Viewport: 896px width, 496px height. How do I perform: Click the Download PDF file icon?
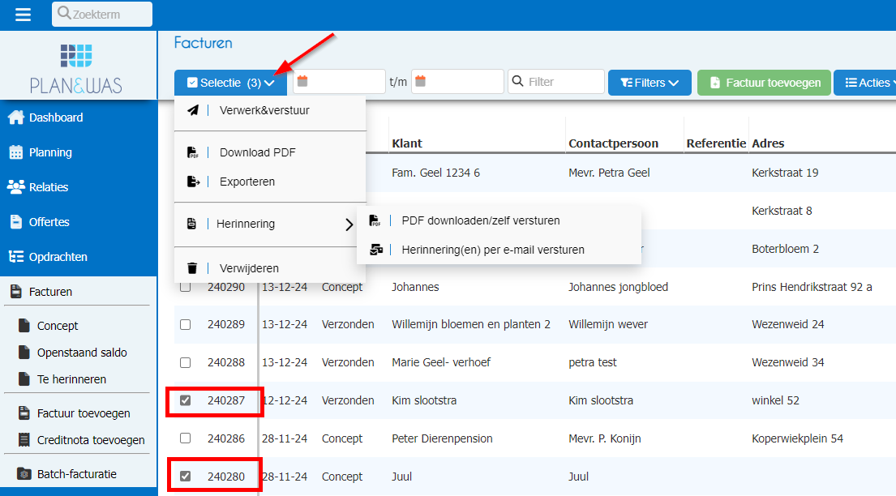pos(193,152)
